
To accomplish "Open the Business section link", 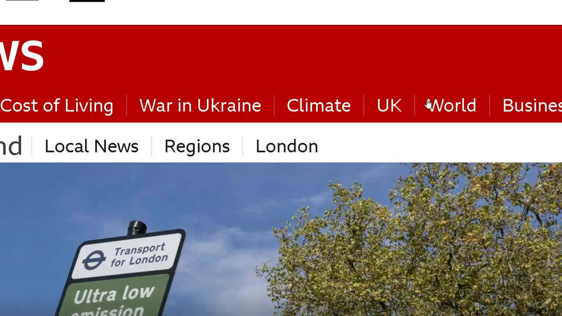I will tap(532, 106).
